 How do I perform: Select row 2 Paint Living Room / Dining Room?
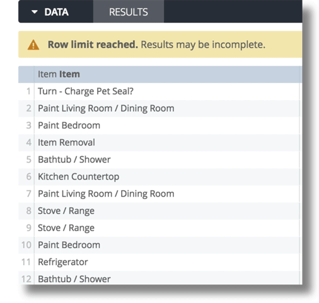[167, 108]
